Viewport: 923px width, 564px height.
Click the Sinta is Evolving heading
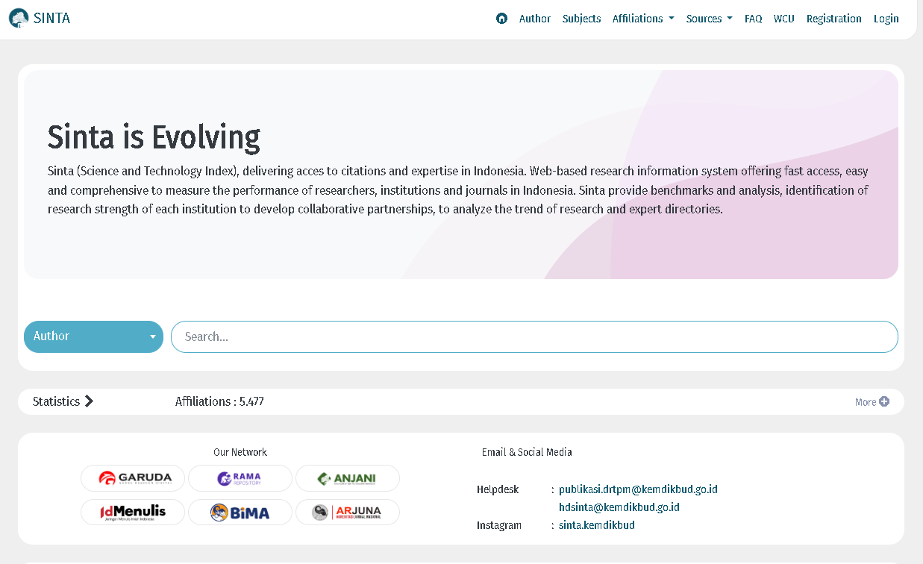pyautogui.click(x=154, y=137)
